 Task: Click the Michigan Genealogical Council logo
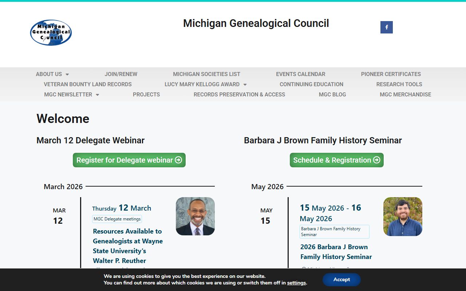[51, 32]
